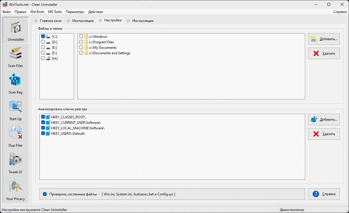Click the c:\Documents and Settings folder icon
Image resolution: width=349 pixels, height=213 pixels.
click(86, 53)
